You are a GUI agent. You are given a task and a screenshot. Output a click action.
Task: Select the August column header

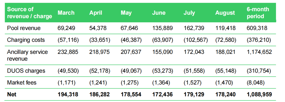coord(225,13)
